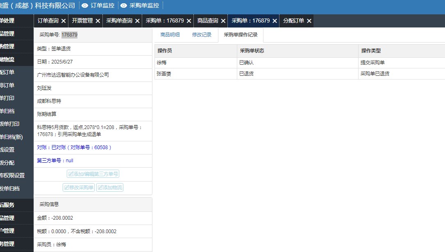Expand the 单处理 sidebar section
445x252 pixels.
point(17,21)
